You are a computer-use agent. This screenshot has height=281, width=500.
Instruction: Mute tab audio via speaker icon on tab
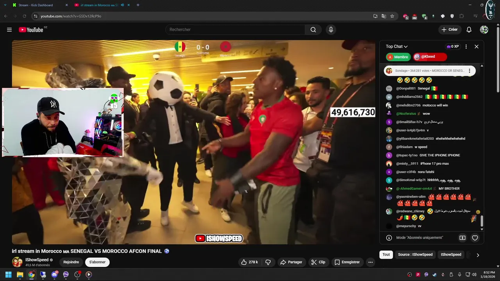click(x=122, y=5)
